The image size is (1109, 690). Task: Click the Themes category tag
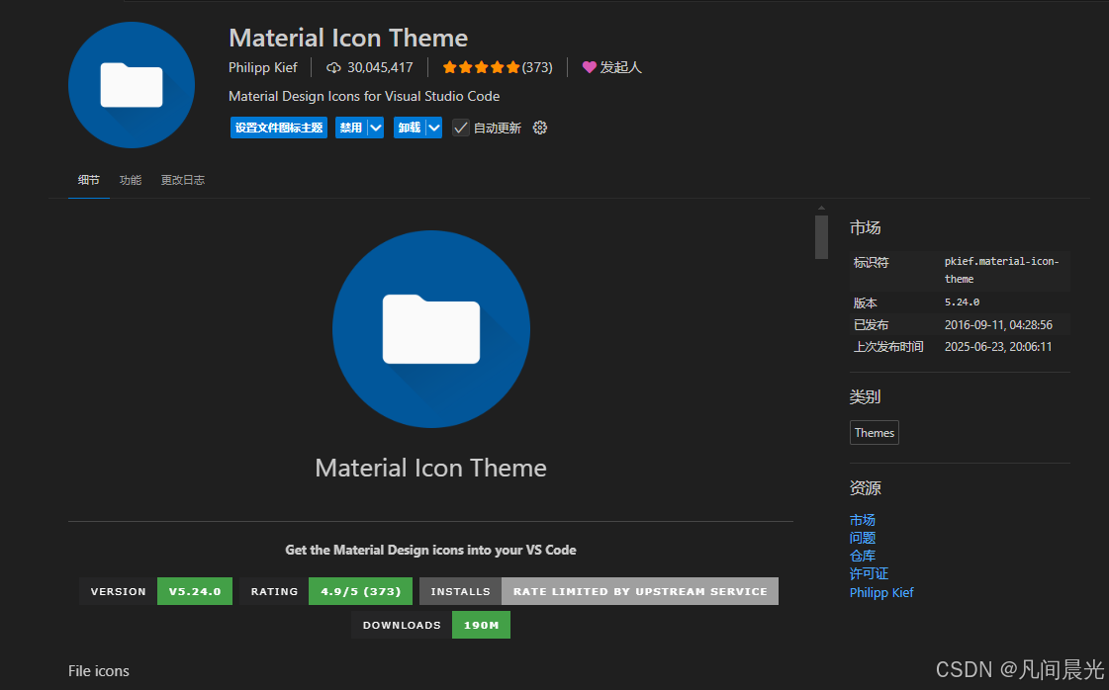pyautogui.click(x=875, y=433)
